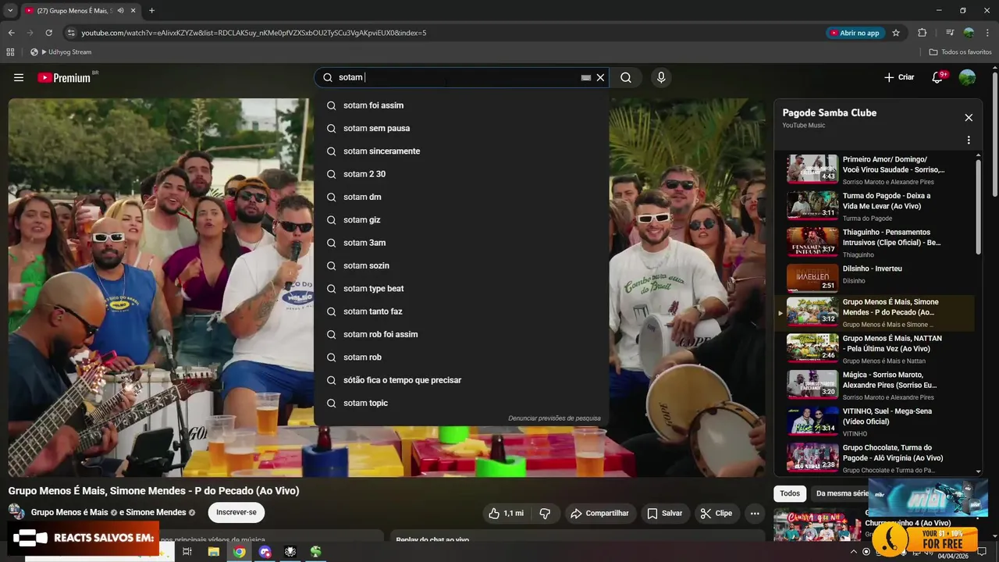This screenshot has width=999, height=562.
Task: Open new browser tab with plus
Action: (151, 11)
